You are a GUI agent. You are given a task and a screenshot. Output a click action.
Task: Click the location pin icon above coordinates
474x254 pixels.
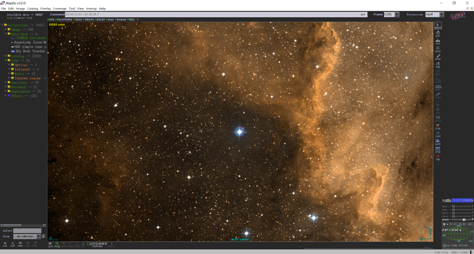click(x=444, y=224)
